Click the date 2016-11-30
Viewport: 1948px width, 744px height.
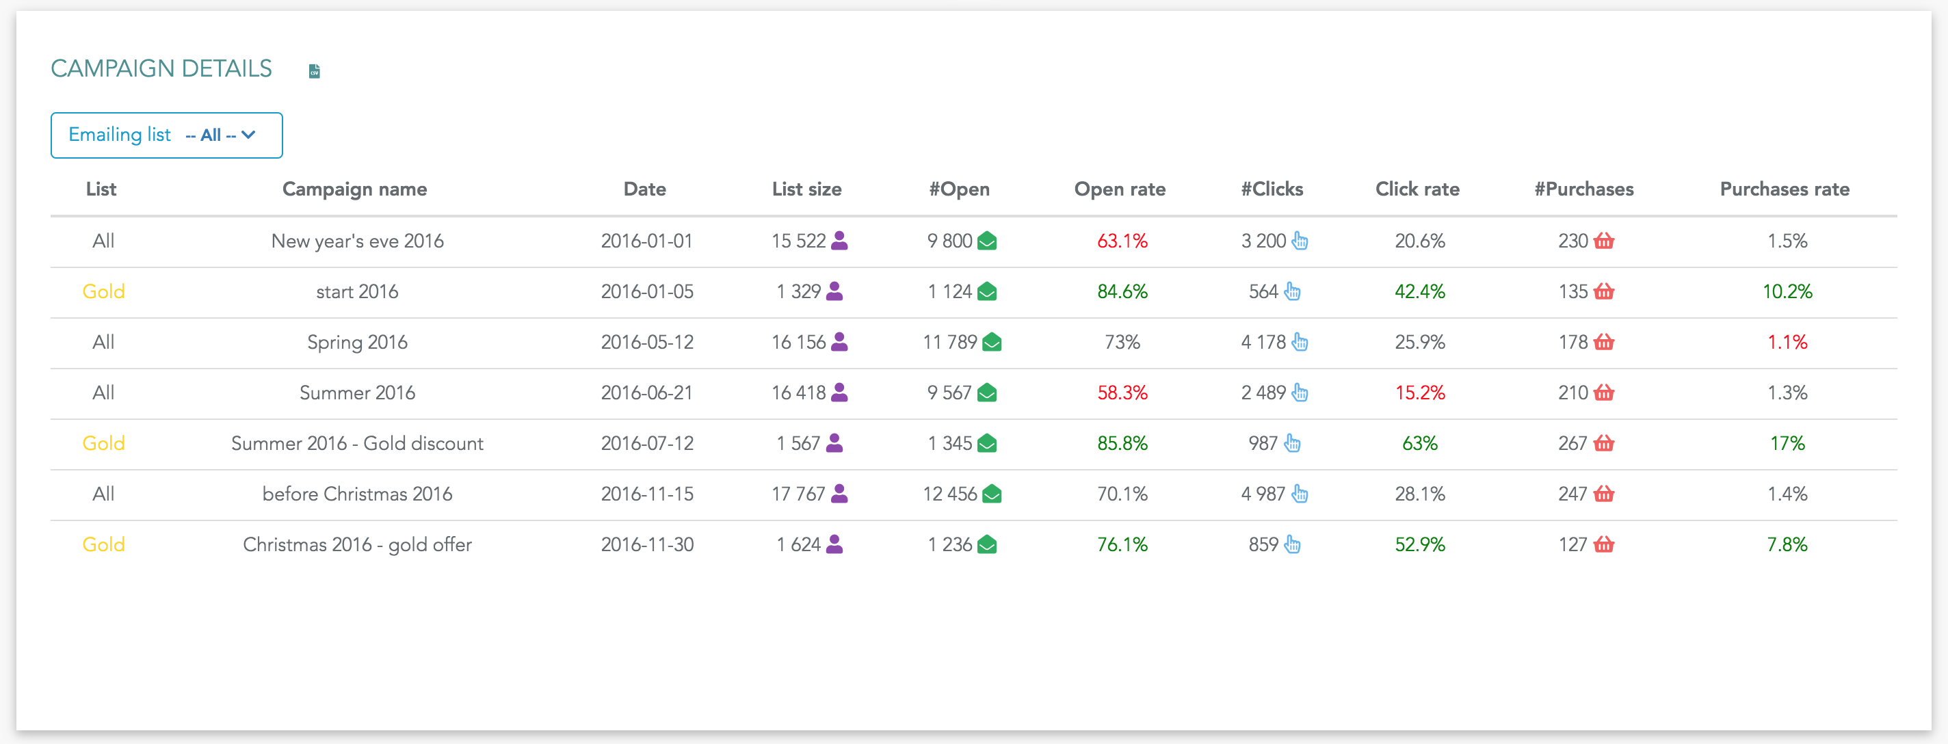646,545
